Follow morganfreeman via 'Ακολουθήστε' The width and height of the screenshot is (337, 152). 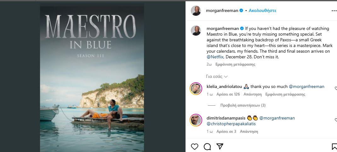pos(262,10)
